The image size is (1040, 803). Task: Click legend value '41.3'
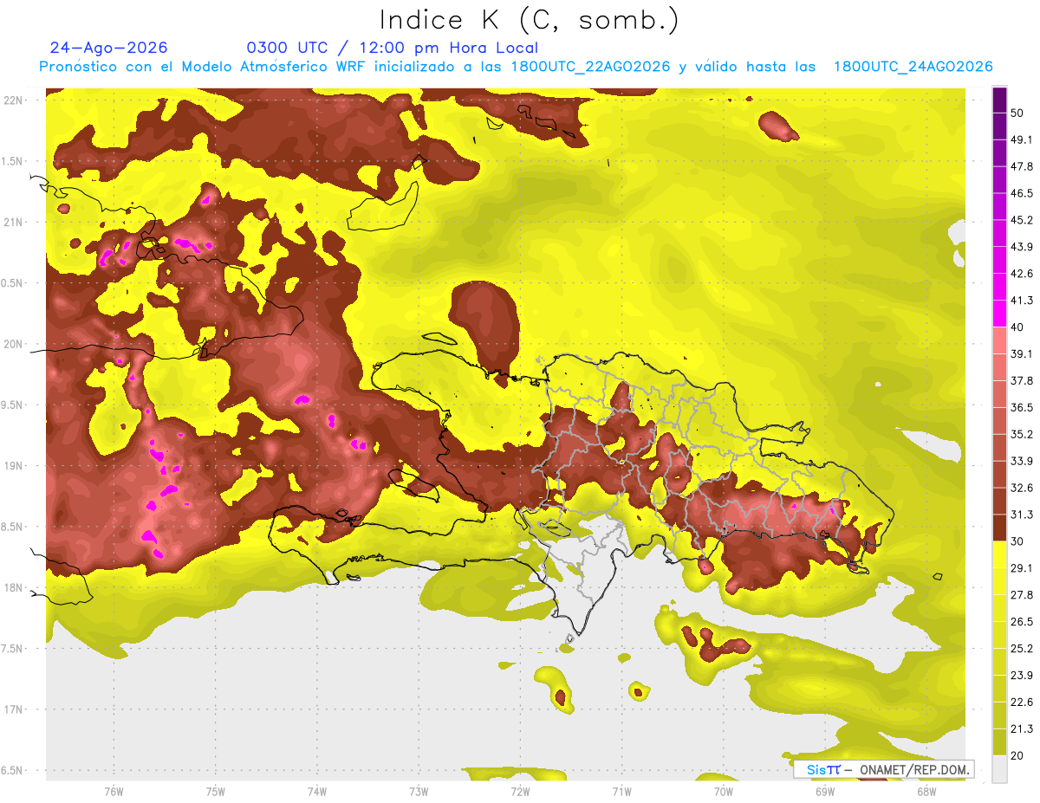click(1020, 301)
